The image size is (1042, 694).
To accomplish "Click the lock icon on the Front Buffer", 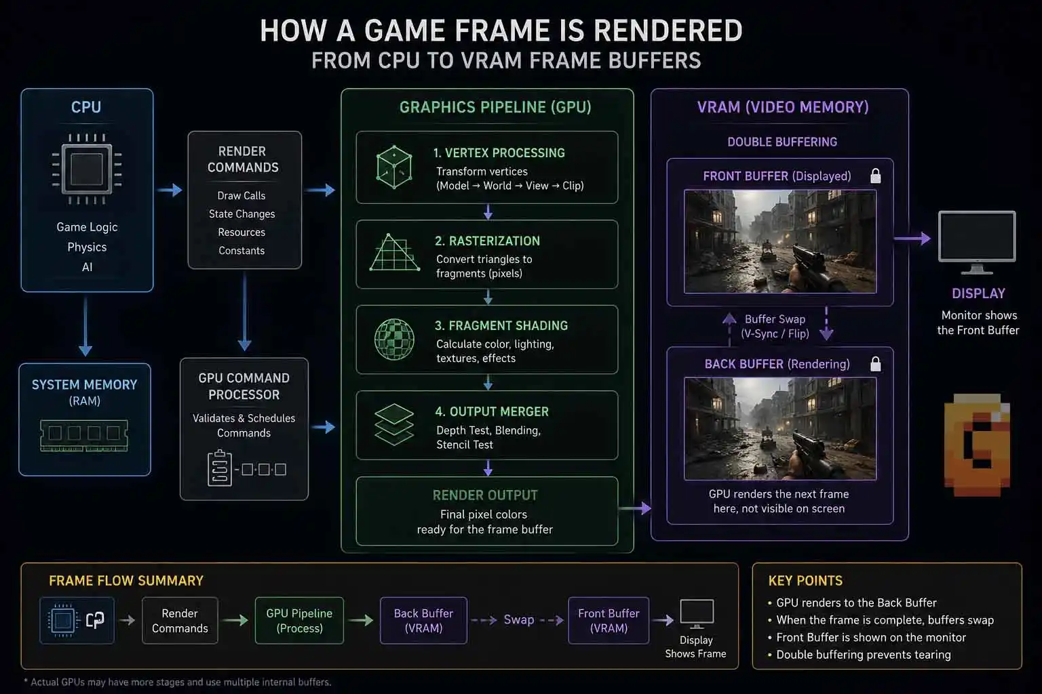I will pos(876,176).
